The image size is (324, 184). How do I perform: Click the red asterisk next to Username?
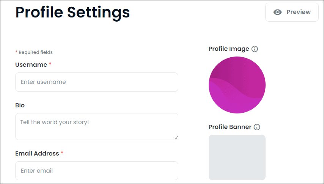click(50, 64)
